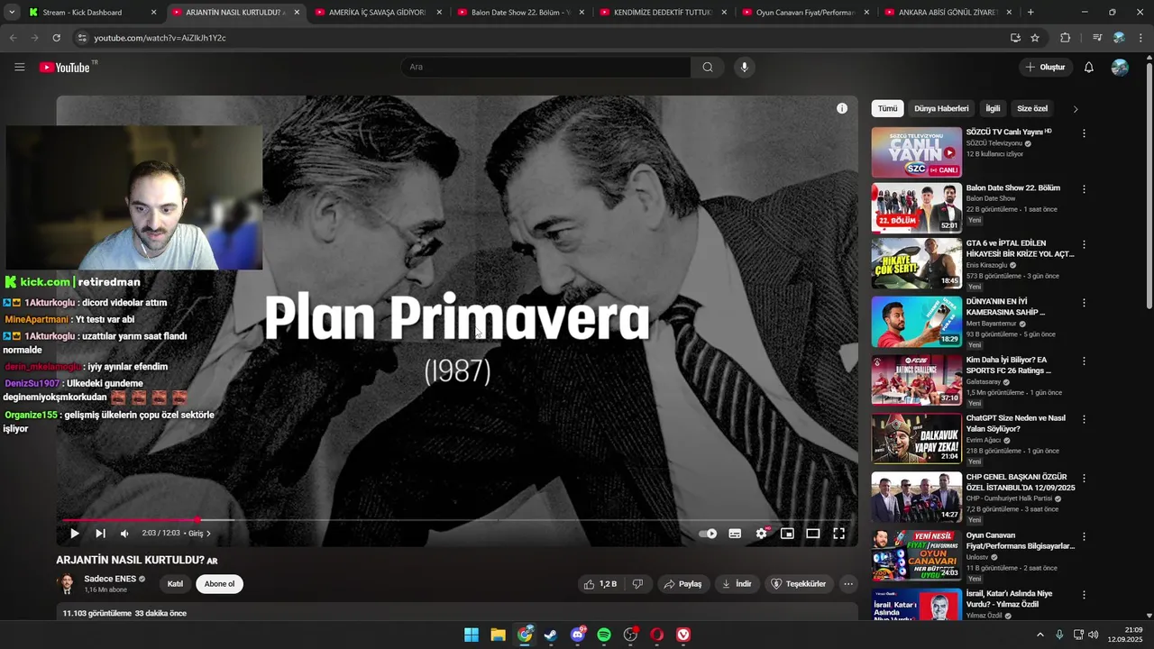1154x649 pixels.
Task: Start voice search with microphone icon
Action: [x=744, y=67]
